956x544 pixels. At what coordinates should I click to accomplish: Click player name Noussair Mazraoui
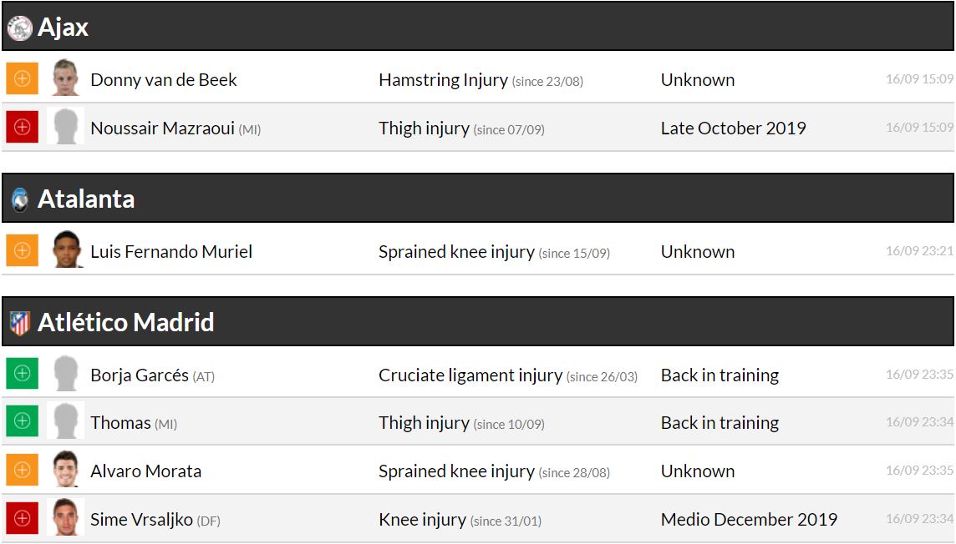click(162, 128)
